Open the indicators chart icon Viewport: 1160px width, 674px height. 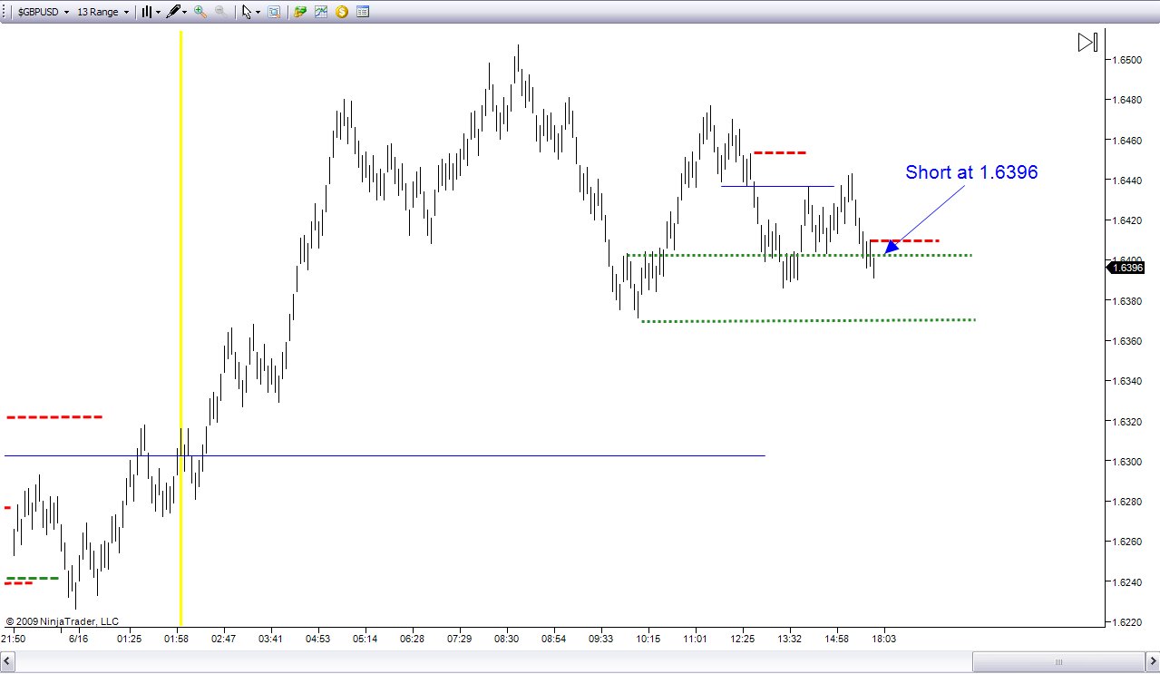click(x=321, y=13)
